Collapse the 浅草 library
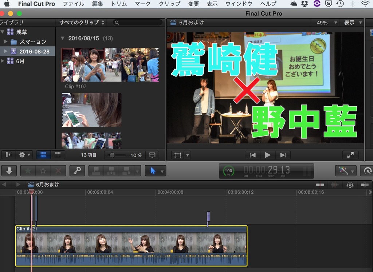The image size is (373, 272). 2,32
